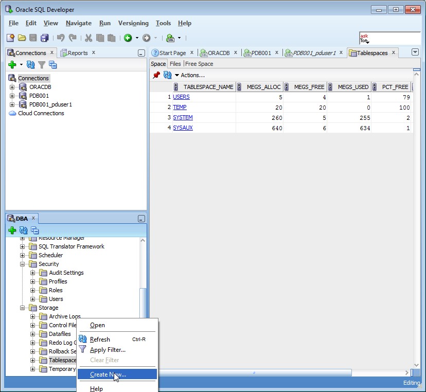Screen dimensions: 426x392
Task: Click the DBA tree scroll-up arrow
Action: tap(143, 240)
